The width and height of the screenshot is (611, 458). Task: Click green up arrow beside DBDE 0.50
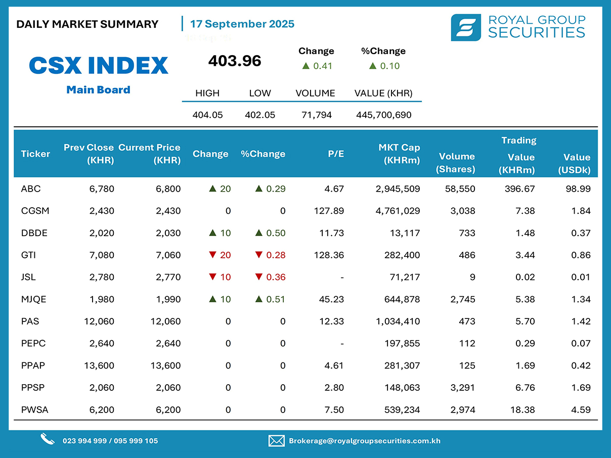pyautogui.click(x=259, y=233)
